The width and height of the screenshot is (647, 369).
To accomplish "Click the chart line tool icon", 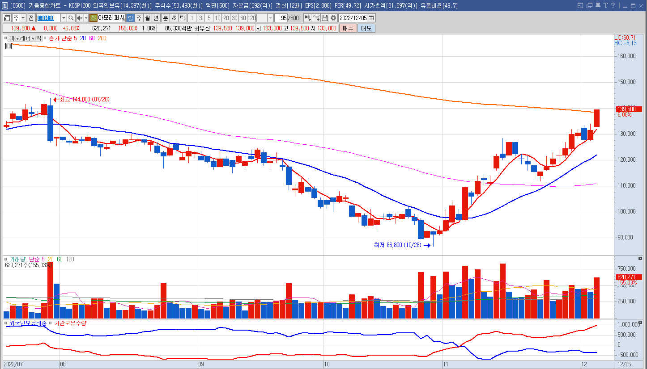I will click(x=316, y=18).
